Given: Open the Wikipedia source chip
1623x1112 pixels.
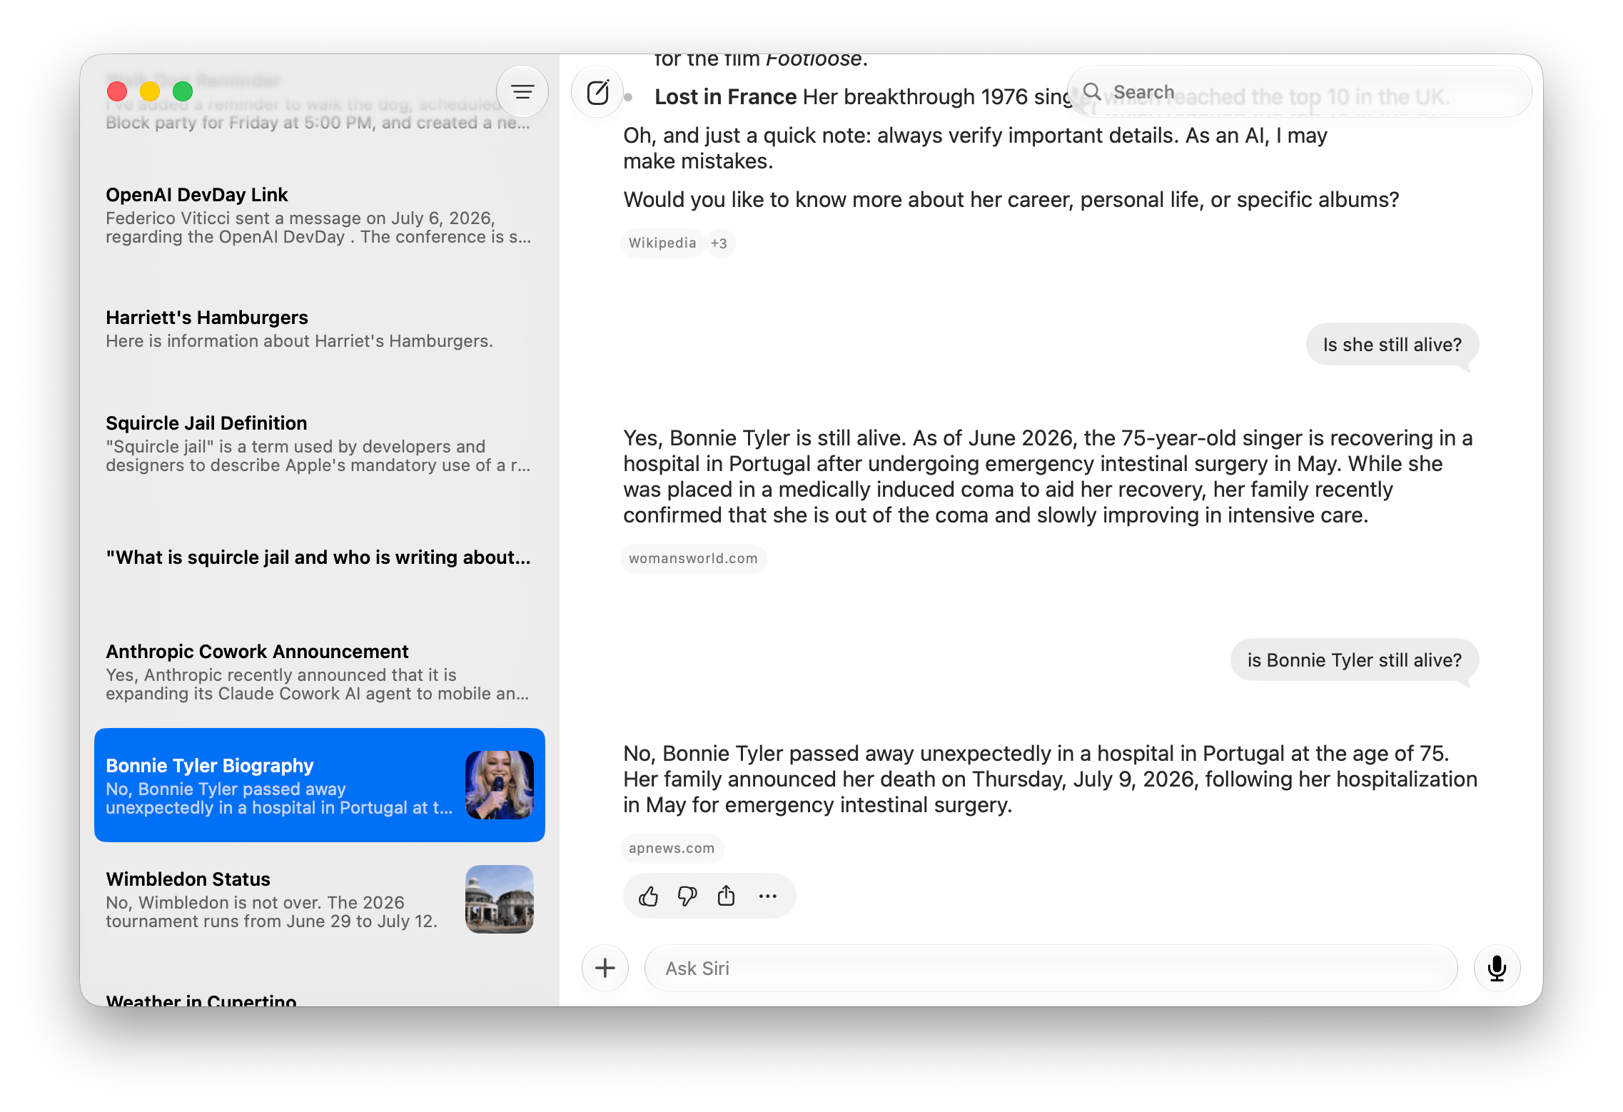Looking at the screenshot, I should pos(662,243).
